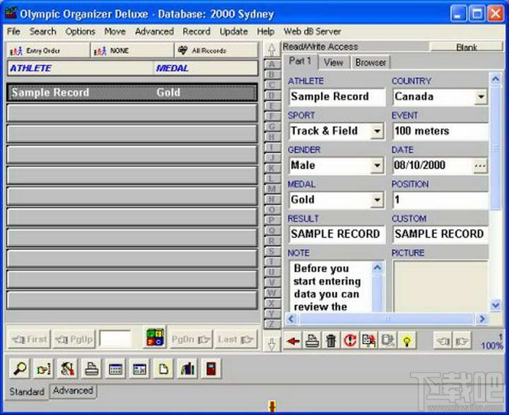
Task: Open the Web dB Server menu
Action: point(312,31)
